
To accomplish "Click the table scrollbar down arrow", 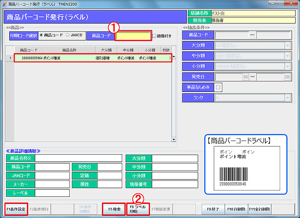I will (174, 139).
